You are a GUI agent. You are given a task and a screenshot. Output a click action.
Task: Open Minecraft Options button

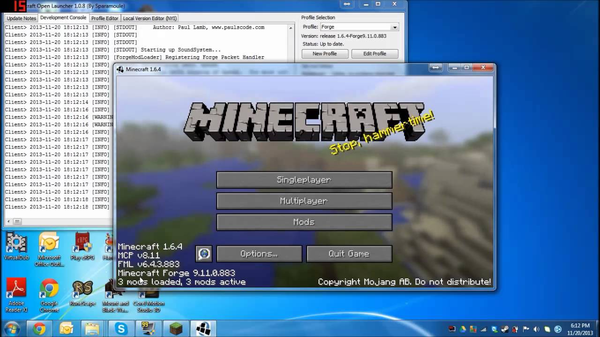click(259, 254)
